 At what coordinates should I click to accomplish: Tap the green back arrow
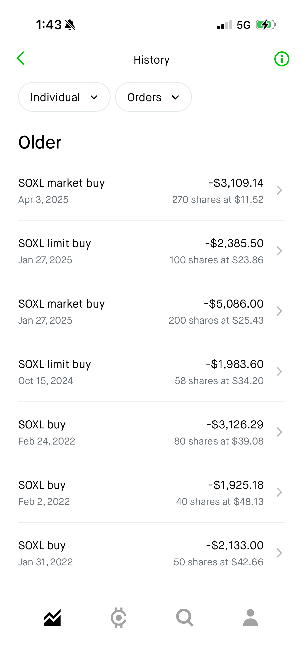tap(21, 58)
